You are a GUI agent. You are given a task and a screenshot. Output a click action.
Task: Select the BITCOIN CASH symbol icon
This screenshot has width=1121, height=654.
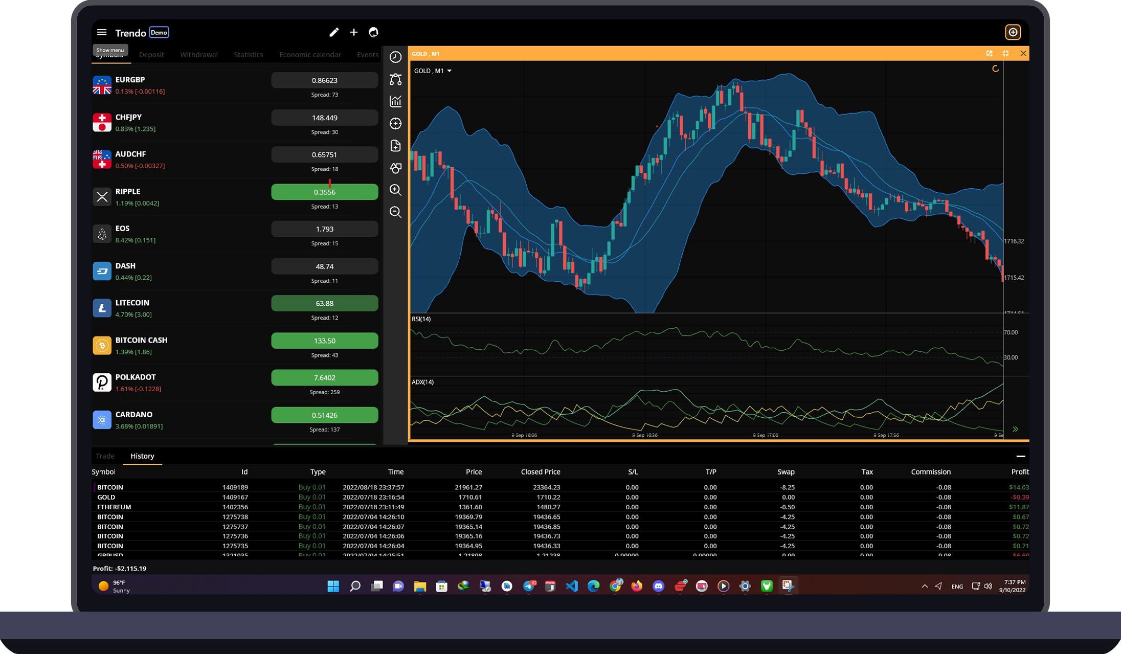(x=102, y=346)
